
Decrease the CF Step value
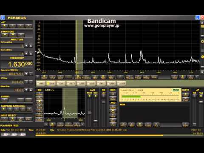[26, 82]
